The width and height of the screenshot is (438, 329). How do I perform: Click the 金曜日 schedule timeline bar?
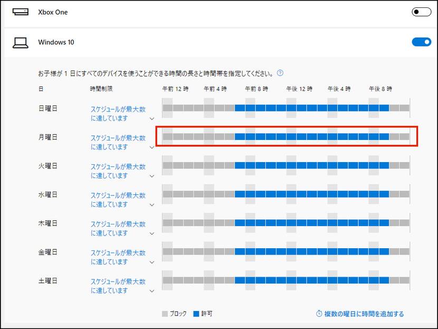(x=286, y=251)
